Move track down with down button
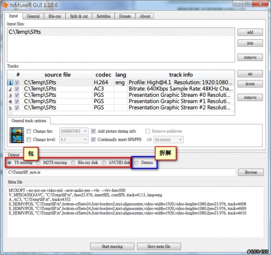This screenshot has width=271, height=255. (x=250, y=84)
